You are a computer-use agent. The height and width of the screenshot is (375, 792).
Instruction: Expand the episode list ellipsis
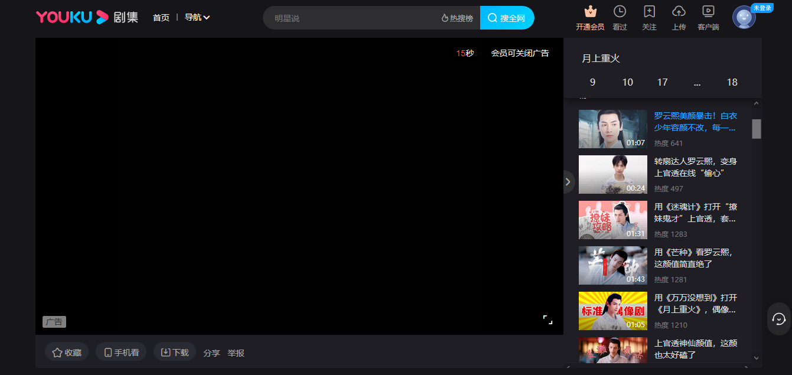pos(697,83)
